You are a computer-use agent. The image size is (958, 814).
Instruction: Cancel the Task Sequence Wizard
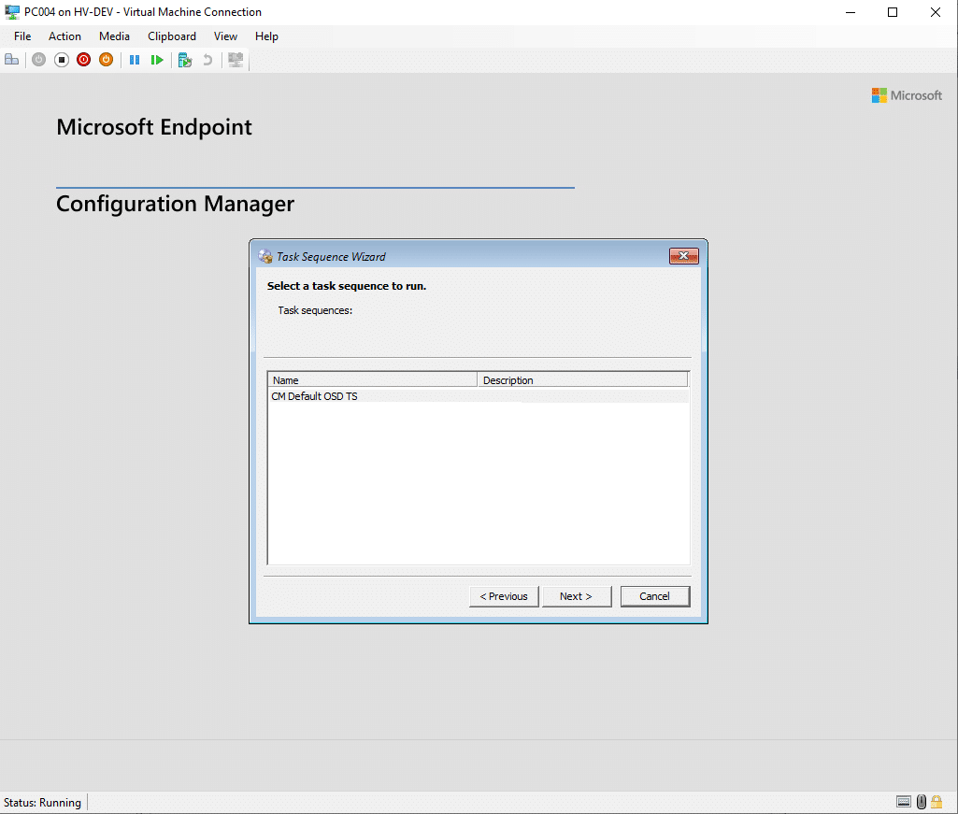655,595
